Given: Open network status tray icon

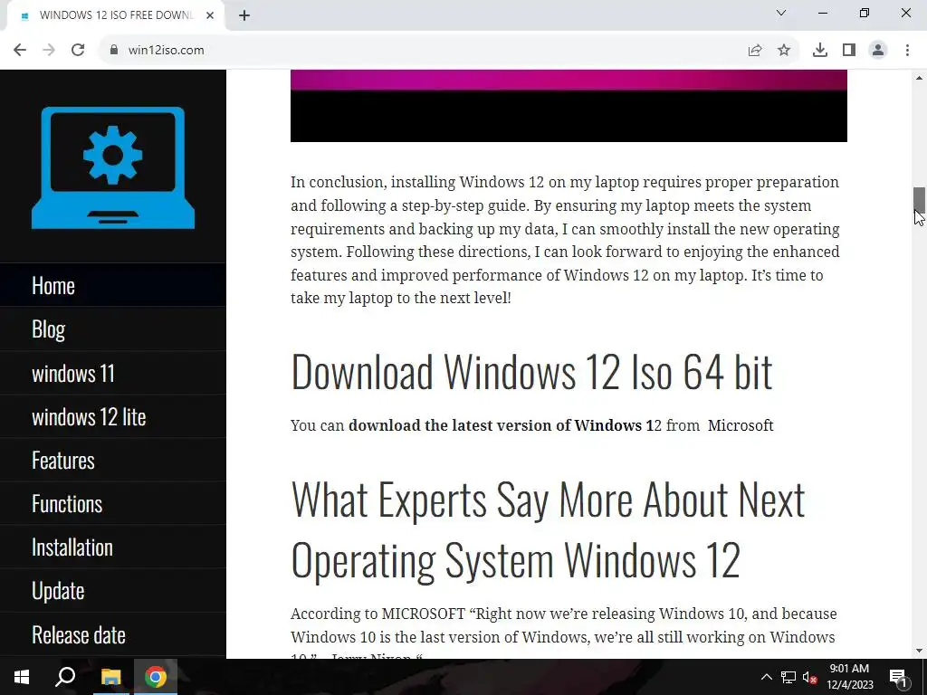Looking at the screenshot, I should click(788, 677).
